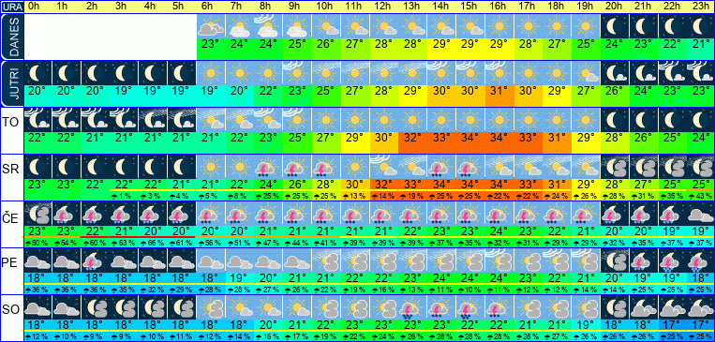Click the ČE 23h night cloud icon
The height and width of the screenshot is (342, 715).
pos(702,214)
